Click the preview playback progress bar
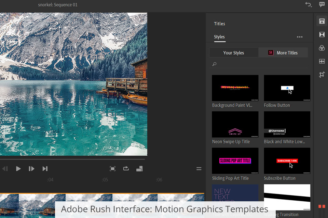The image size is (328, 218). click(72, 159)
